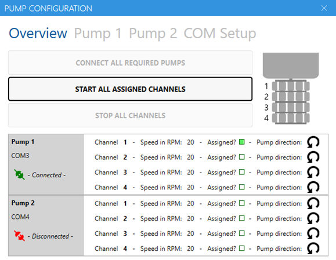Uncheck Pump 1 Channel 1 assigned checkbox
This screenshot has height=260, width=336.
tap(242, 142)
